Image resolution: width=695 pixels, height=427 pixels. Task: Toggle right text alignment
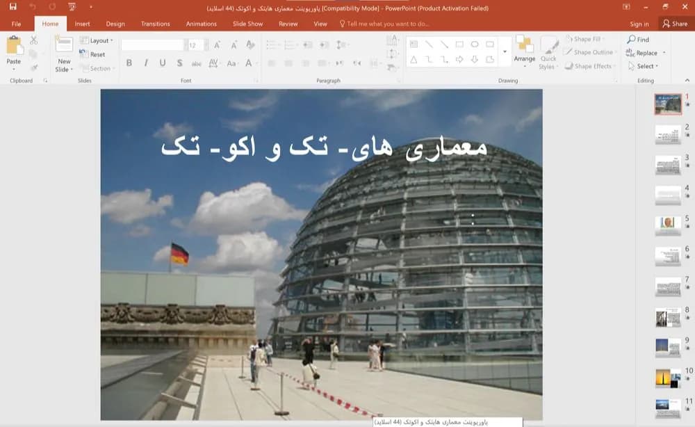[x=305, y=63]
